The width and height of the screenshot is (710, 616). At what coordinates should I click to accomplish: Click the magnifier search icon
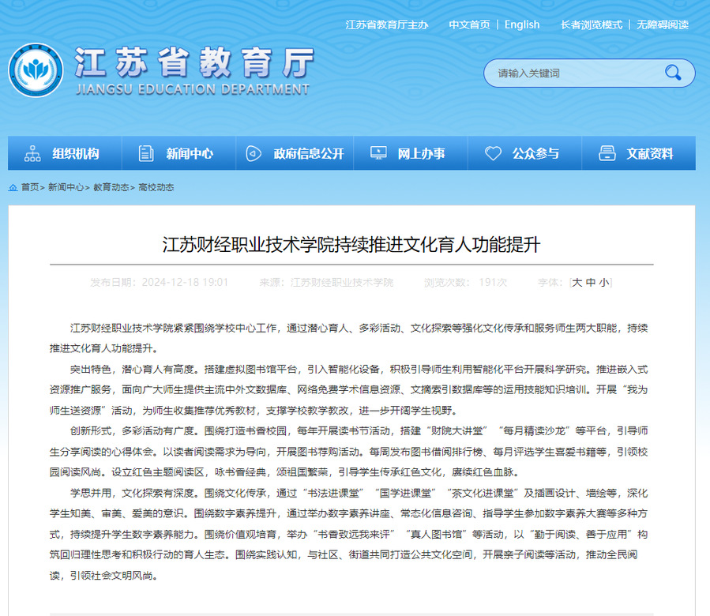pos(673,73)
